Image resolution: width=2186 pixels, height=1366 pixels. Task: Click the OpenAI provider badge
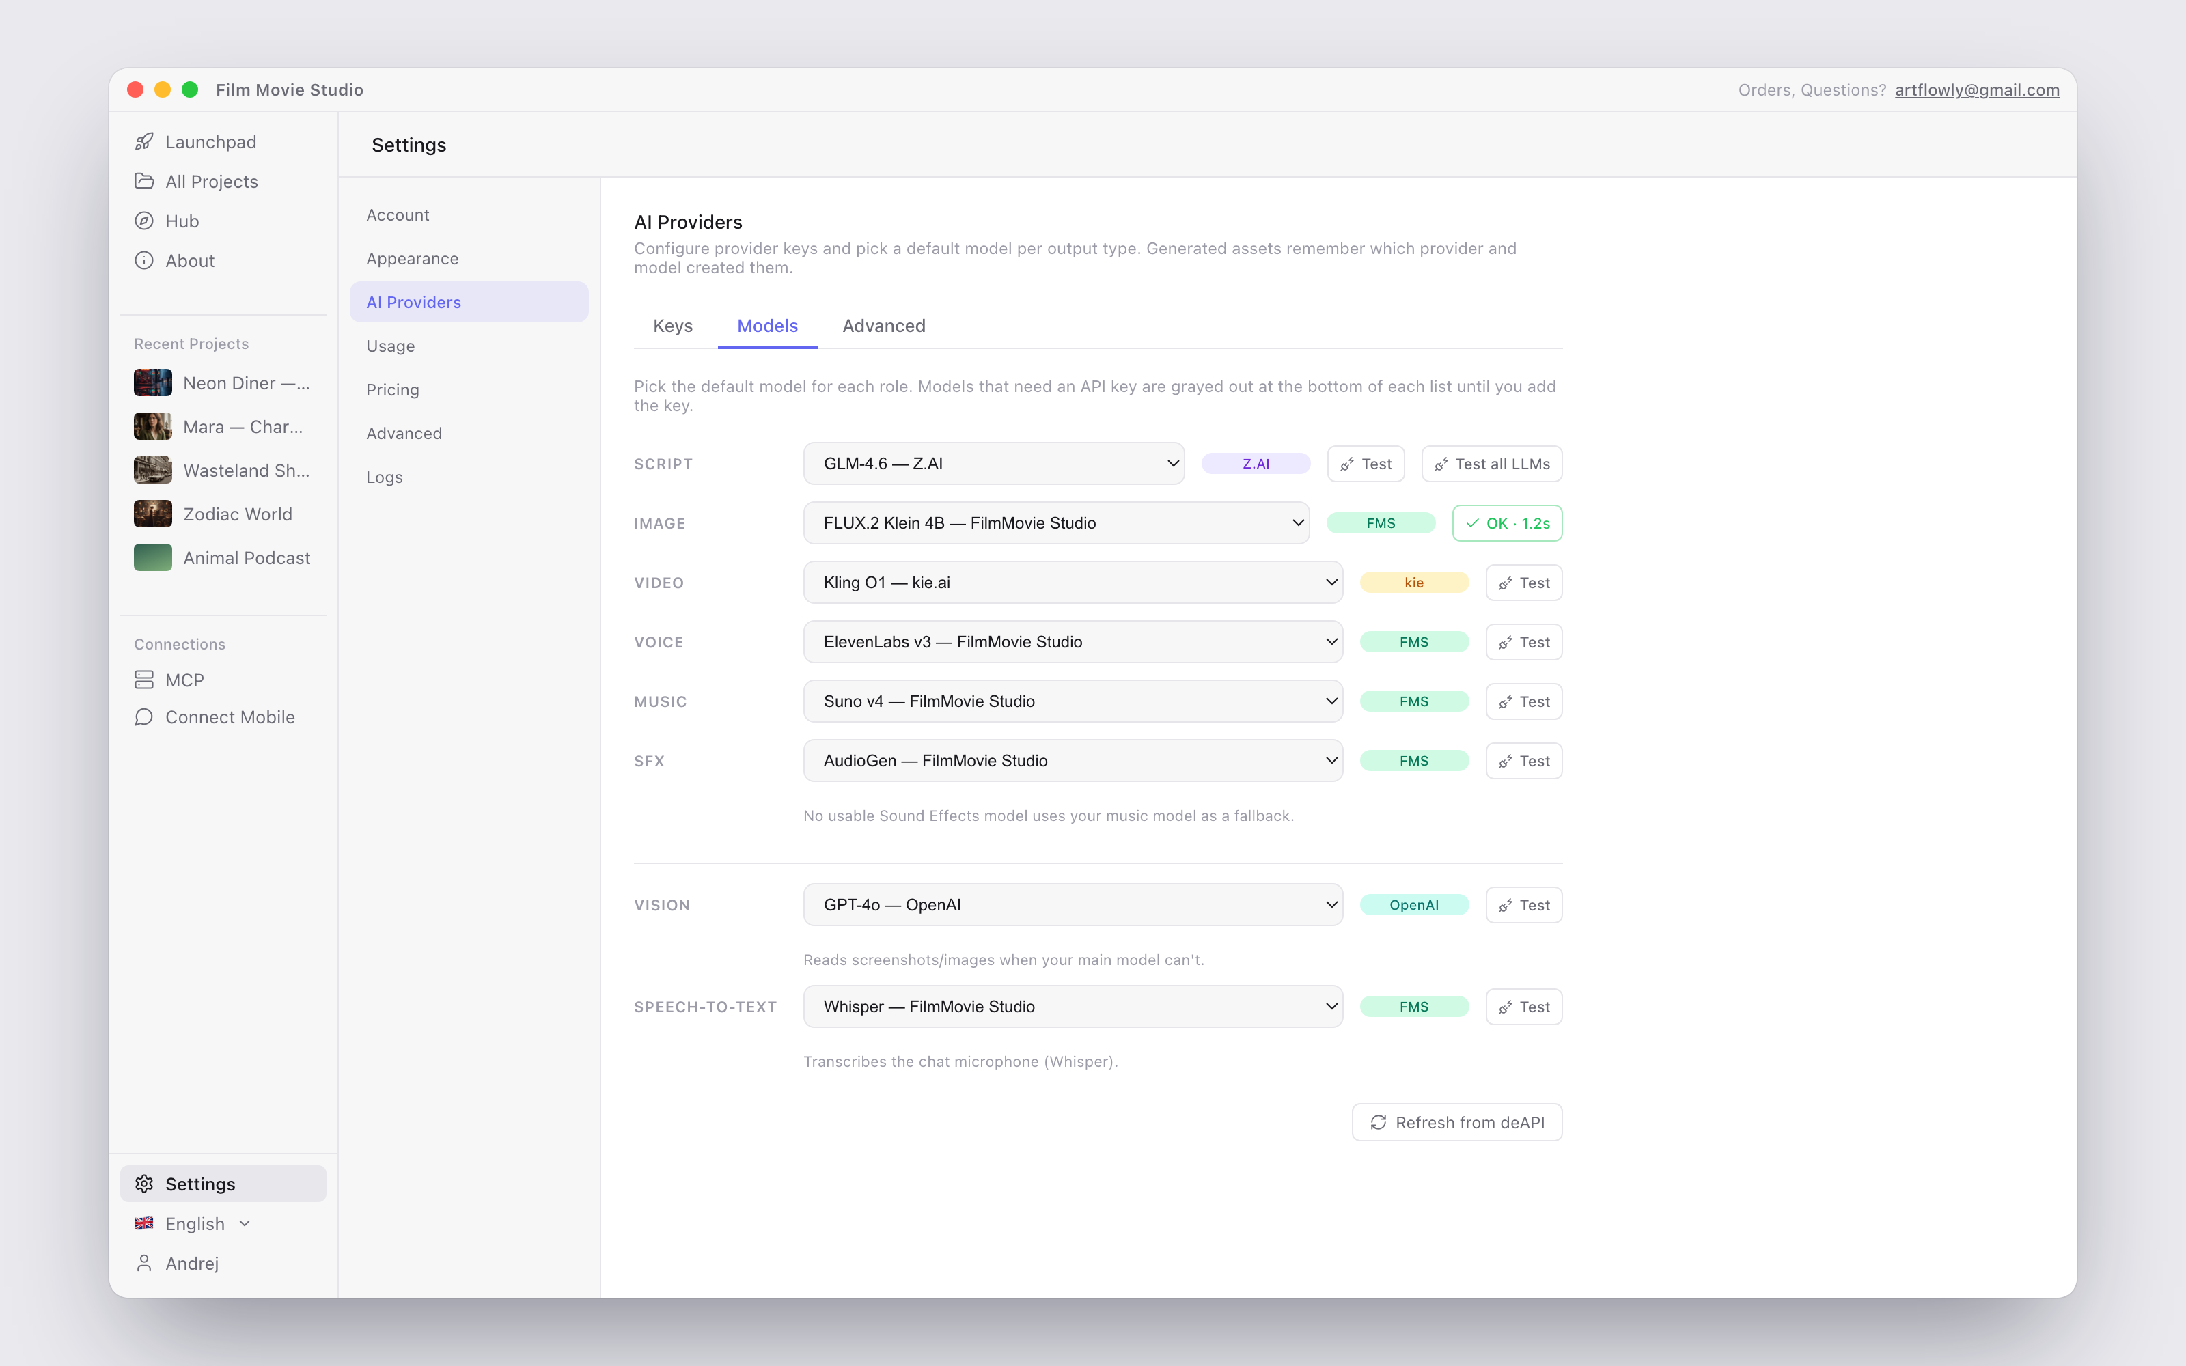1413,904
